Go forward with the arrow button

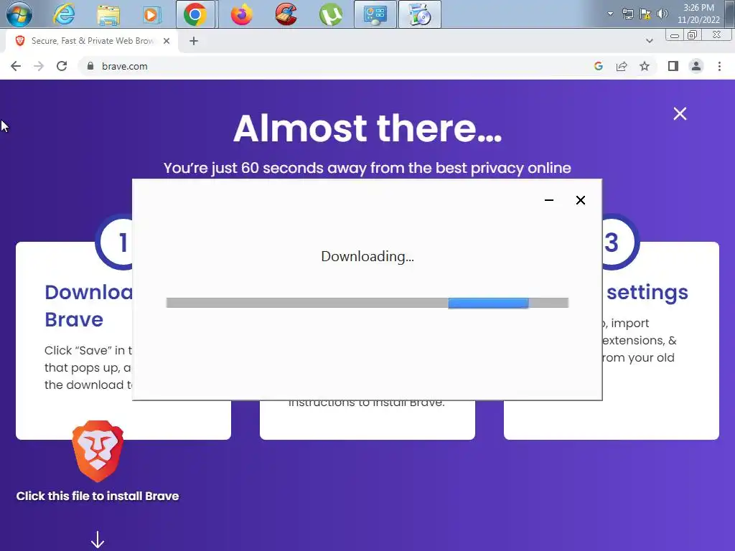coord(39,66)
